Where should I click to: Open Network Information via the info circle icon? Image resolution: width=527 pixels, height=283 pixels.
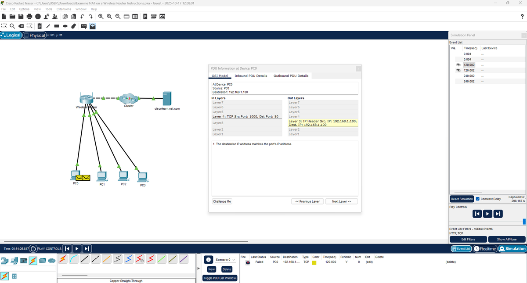[38, 17]
